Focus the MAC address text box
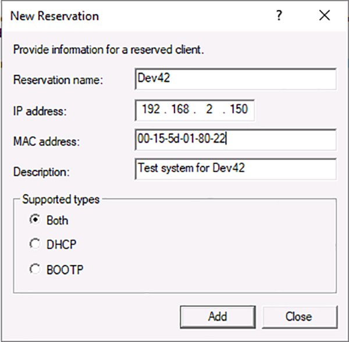349x342 pixels. click(235, 140)
